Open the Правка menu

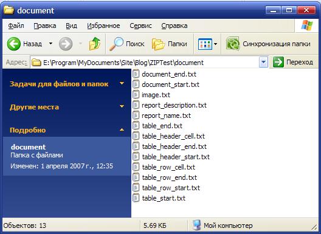point(45,26)
